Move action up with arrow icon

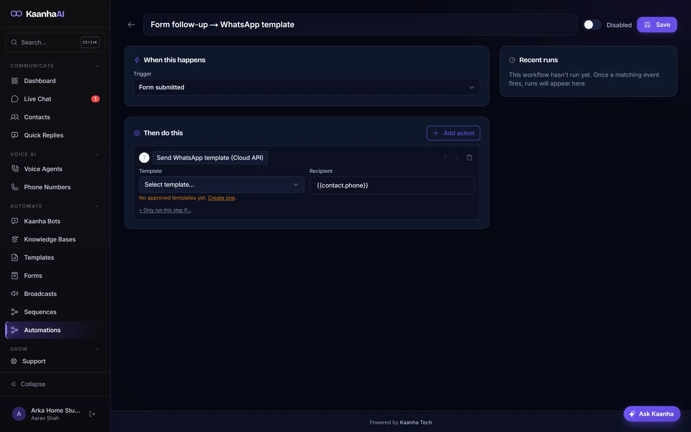(445, 158)
